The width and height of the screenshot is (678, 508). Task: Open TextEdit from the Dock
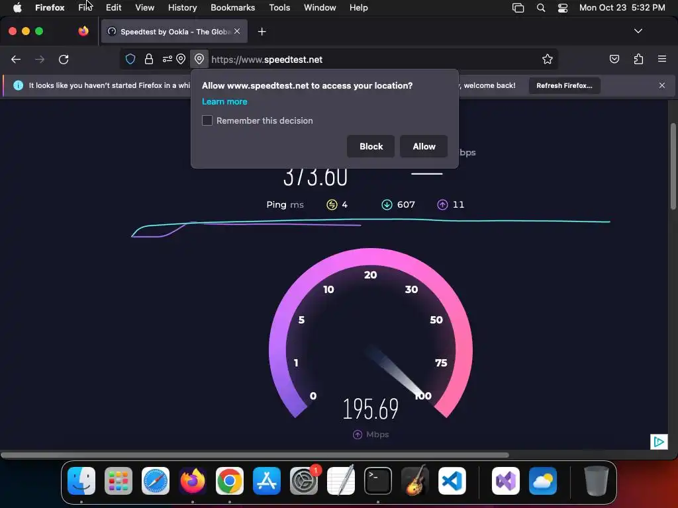click(341, 481)
